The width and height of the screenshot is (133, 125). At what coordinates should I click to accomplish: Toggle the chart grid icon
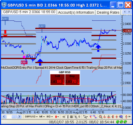coord(72,117)
